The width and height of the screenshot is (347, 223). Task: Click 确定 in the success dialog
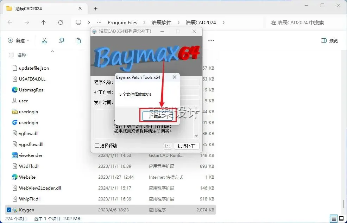158,116
